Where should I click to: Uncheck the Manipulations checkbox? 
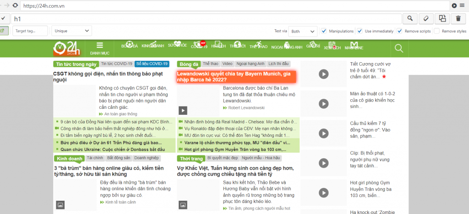(x=324, y=31)
